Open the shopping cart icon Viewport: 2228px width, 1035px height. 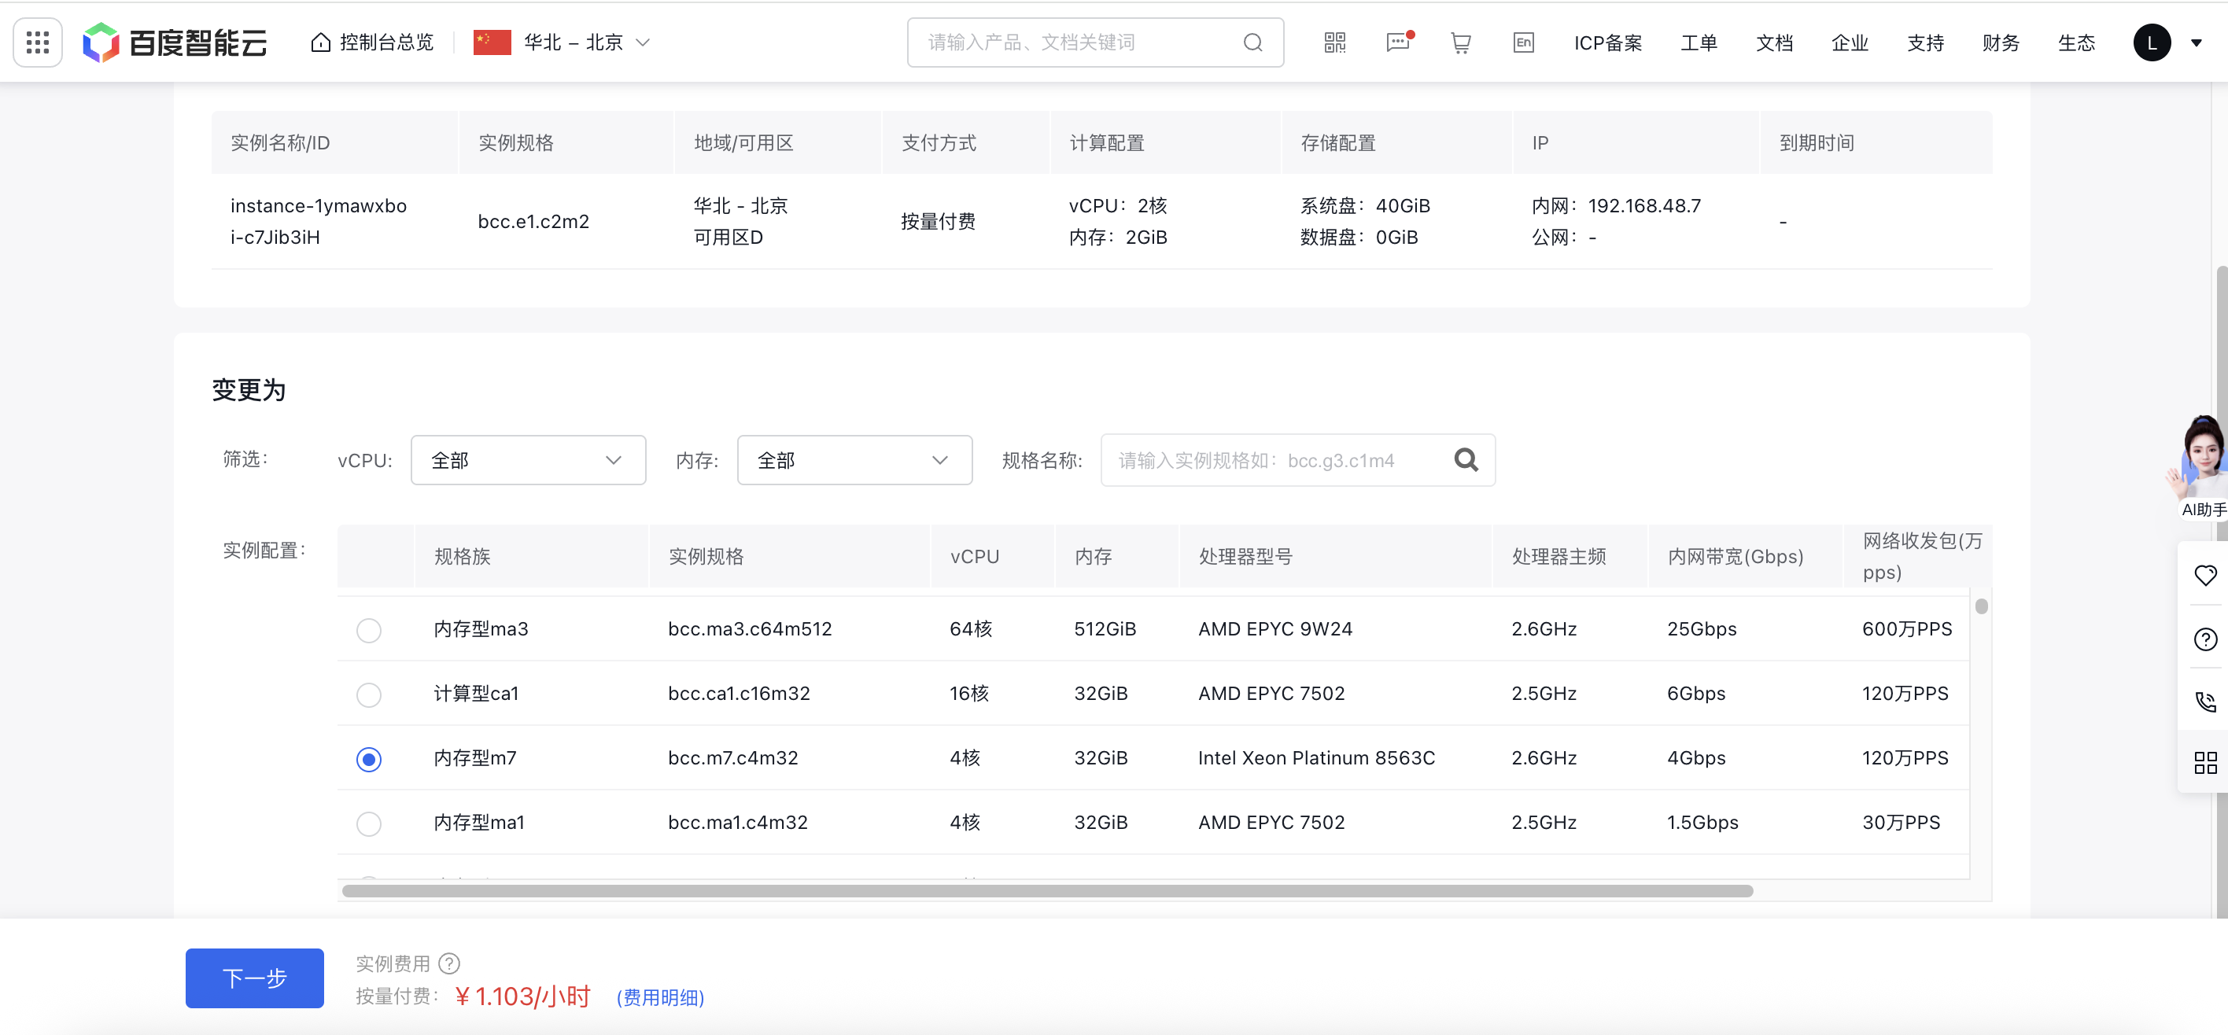(x=1460, y=42)
